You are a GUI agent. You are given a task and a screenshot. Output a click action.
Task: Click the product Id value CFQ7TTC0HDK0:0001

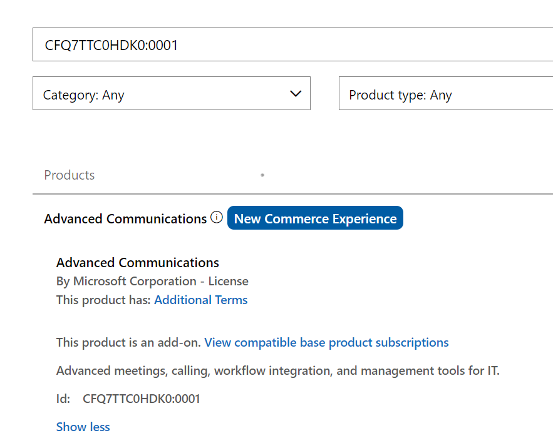pos(142,399)
